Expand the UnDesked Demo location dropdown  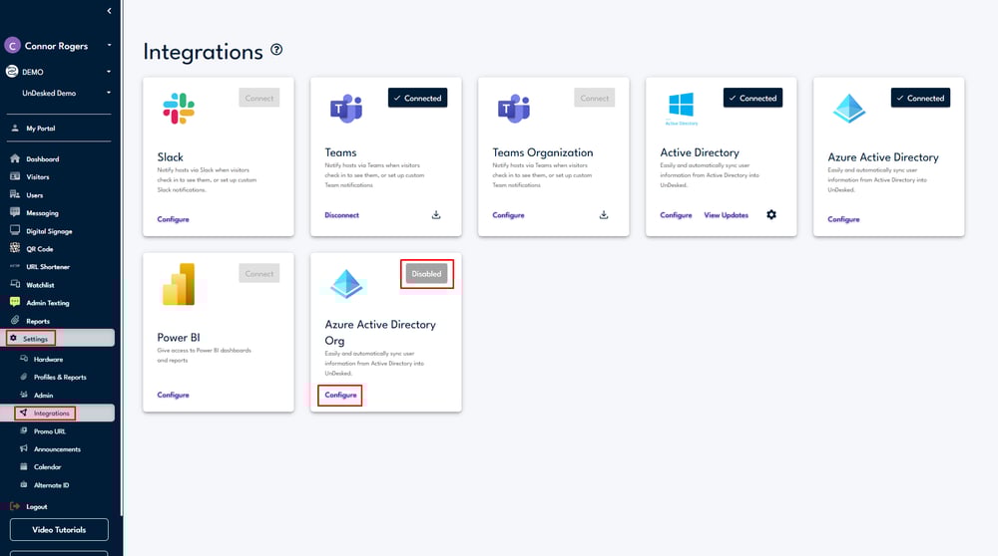point(109,94)
